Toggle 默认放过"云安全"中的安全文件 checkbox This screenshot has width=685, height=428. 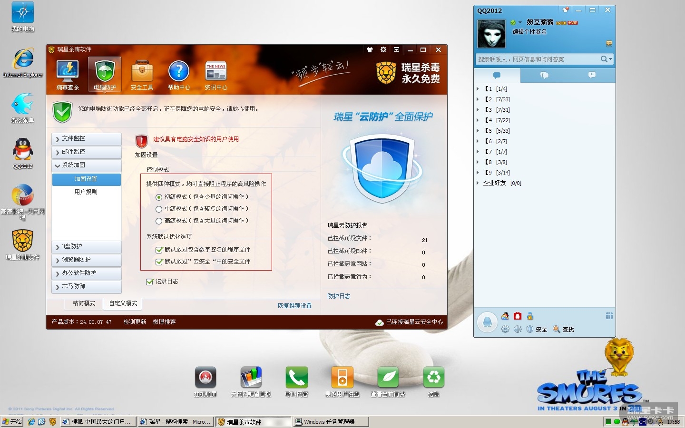tap(159, 262)
